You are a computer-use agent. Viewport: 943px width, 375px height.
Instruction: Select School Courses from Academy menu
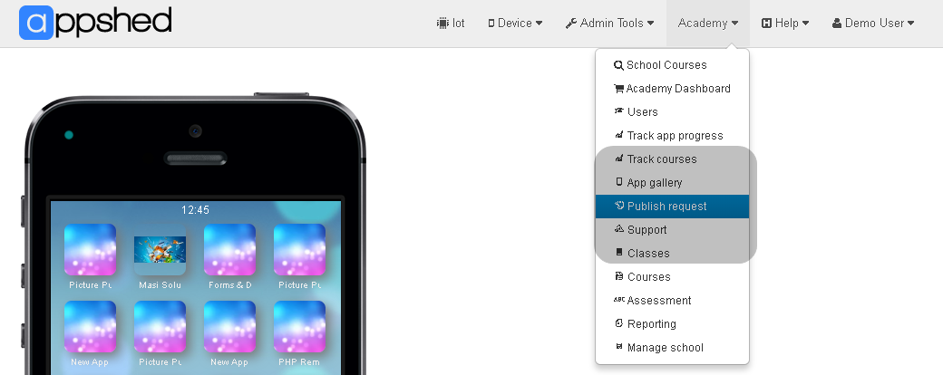672,65
